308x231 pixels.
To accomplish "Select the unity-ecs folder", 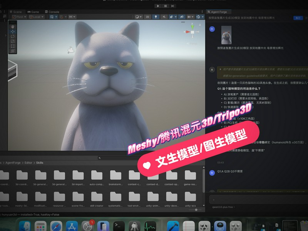I will (190, 199).
